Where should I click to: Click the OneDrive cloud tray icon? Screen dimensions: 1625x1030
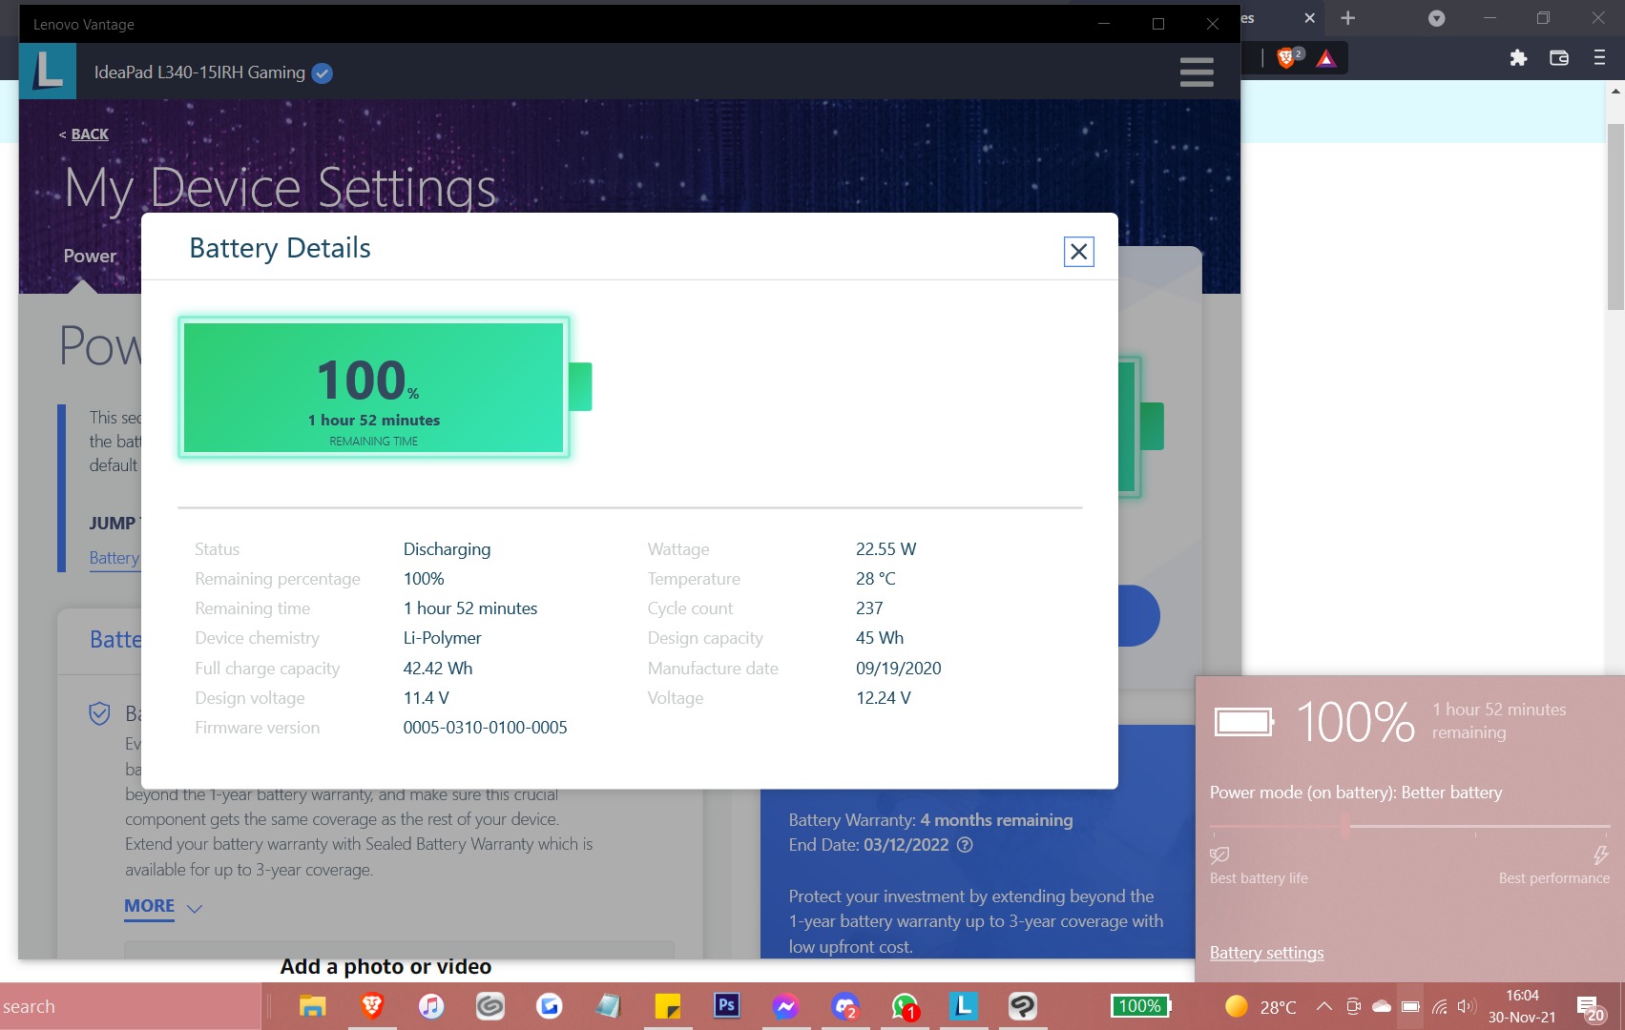(x=1381, y=1006)
